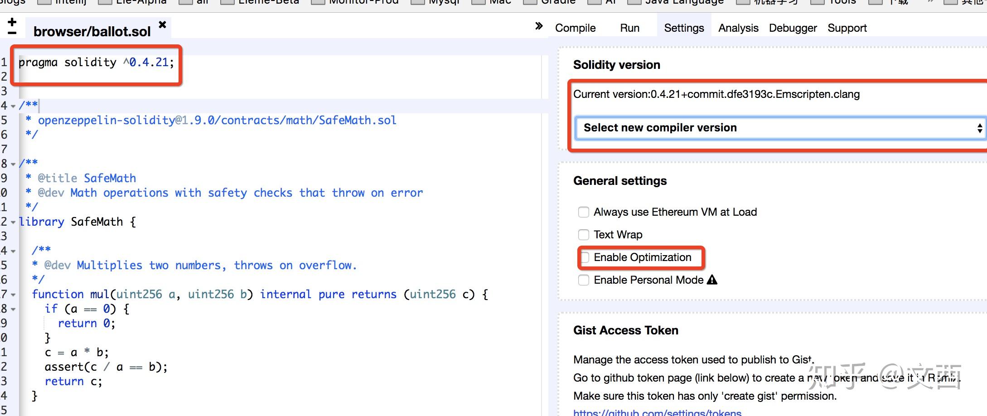
Task: Enable Always use Ethereum VM at Load
Action: 584,212
